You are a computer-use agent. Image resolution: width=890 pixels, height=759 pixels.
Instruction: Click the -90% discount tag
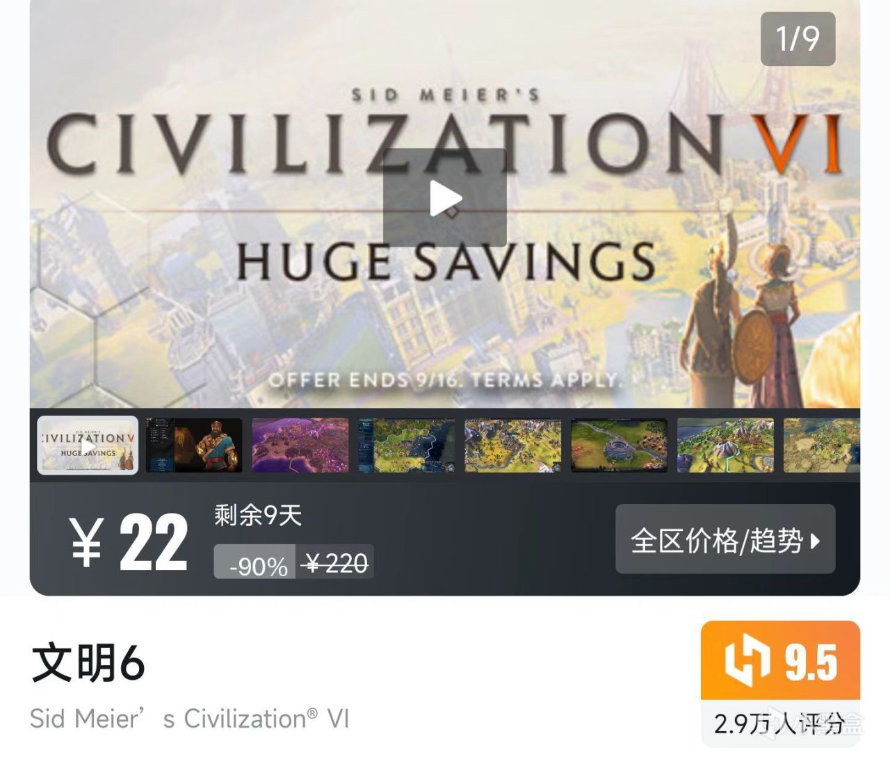click(255, 562)
